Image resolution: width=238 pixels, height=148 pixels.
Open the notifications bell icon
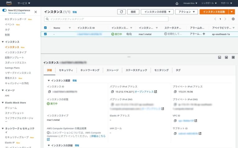pyautogui.click(x=177, y=3)
